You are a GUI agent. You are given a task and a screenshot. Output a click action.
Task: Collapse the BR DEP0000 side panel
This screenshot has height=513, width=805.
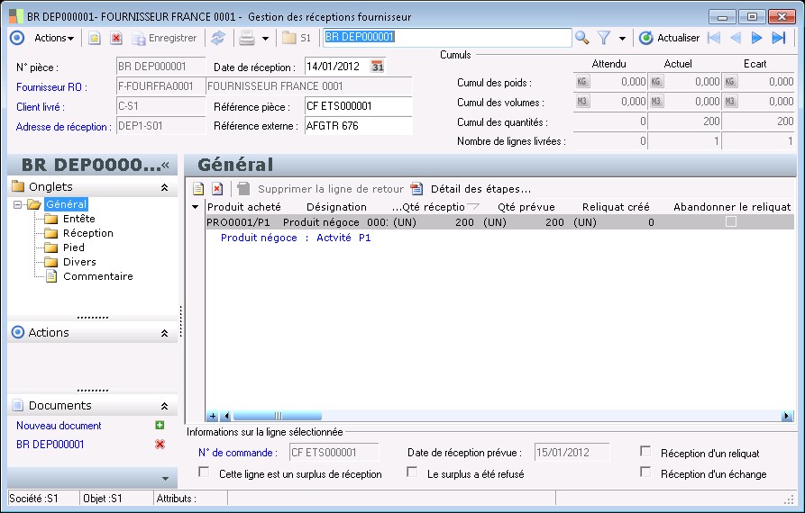[165, 165]
